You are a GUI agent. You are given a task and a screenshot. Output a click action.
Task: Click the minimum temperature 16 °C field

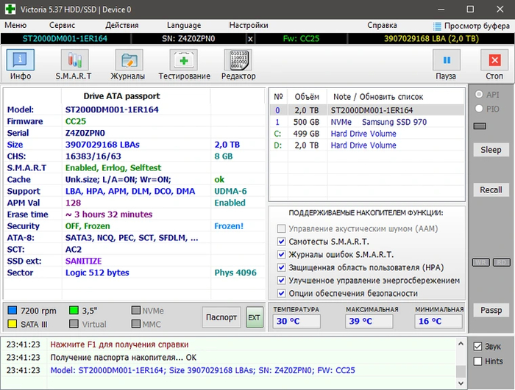click(x=438, y=321)
